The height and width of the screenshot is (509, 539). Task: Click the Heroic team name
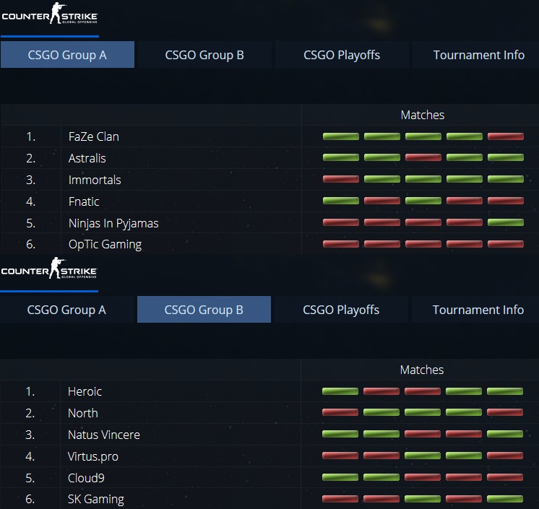[85, 391]
